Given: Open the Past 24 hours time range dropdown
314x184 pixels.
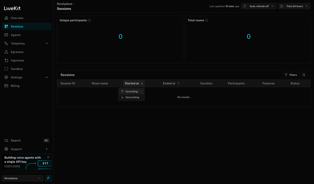Looking at the screenshot, I should pos(294,6).
